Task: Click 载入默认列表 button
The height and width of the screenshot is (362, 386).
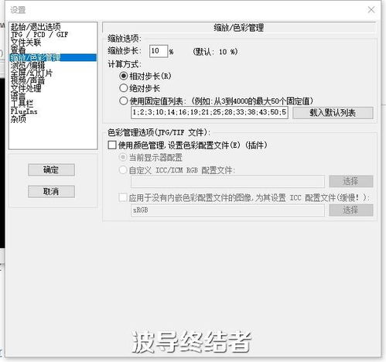Action: point(333,113)
